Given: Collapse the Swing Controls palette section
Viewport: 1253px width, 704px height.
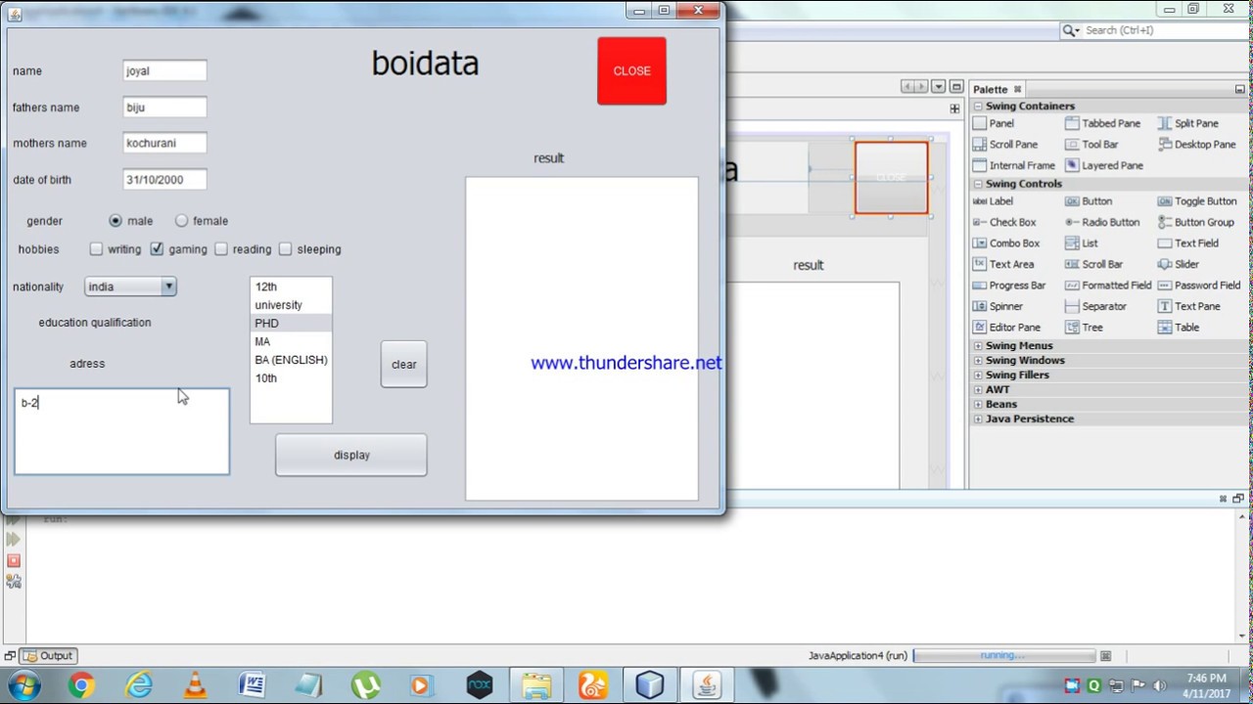Looking at the screenshot, I should (x=978, y=184).
